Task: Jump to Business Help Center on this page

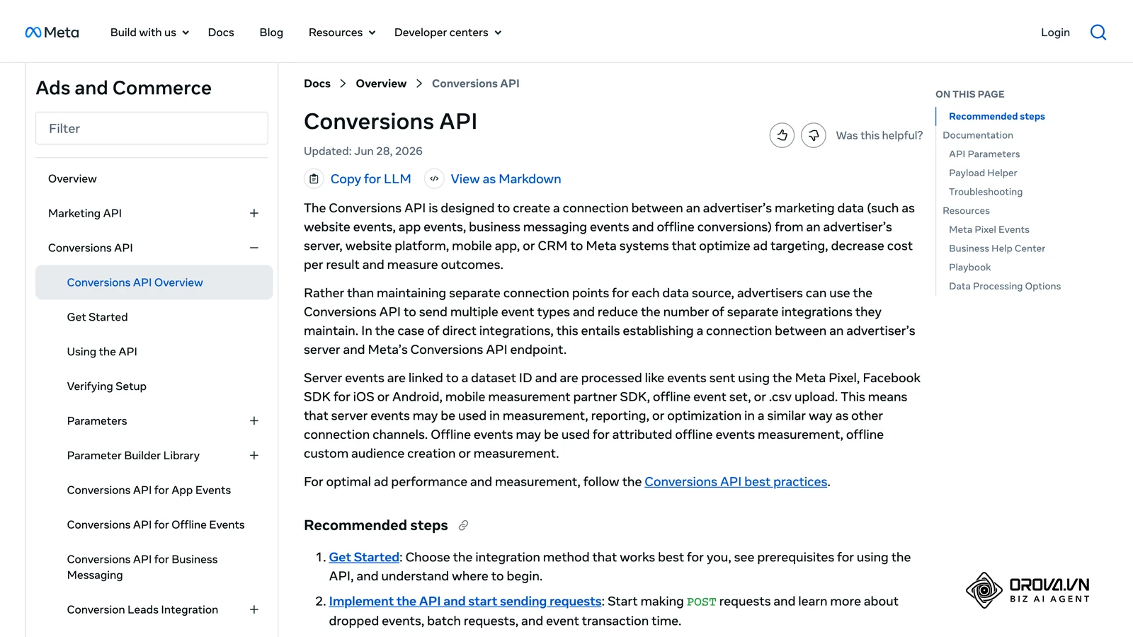Action: (997, 248)
